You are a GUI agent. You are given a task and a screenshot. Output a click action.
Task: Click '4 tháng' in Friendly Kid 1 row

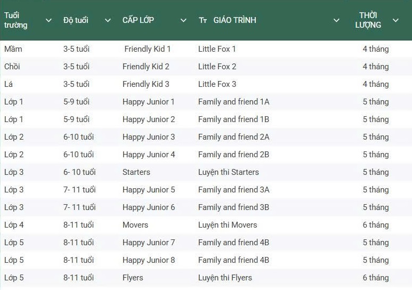[376, 49]
